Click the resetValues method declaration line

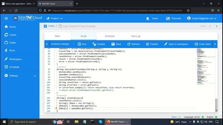tap(70, 98)
